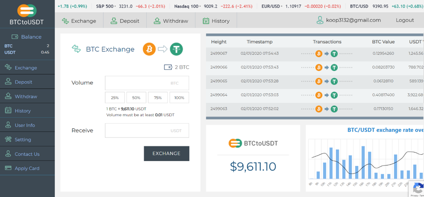This screenshot has height=197, width=424.
Task: Click the EXCHANGE button
Action: tap(166, 153)
